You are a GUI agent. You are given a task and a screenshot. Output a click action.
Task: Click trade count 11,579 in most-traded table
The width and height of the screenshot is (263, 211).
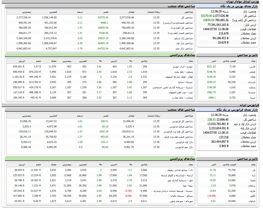pyautogui.click(x=52, y=67)
